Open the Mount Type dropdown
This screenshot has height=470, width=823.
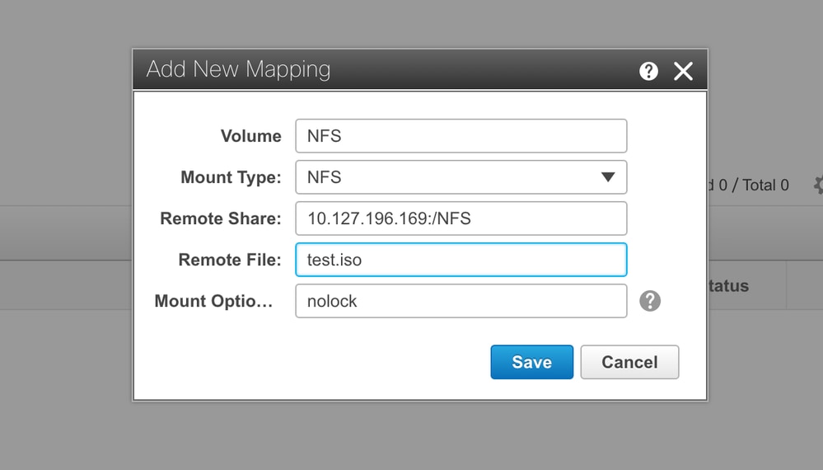[461, 177]
